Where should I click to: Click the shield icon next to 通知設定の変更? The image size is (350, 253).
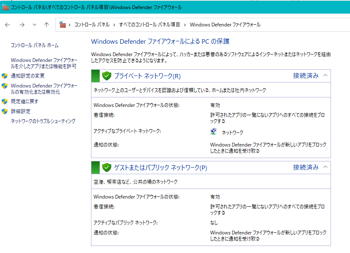5,76
